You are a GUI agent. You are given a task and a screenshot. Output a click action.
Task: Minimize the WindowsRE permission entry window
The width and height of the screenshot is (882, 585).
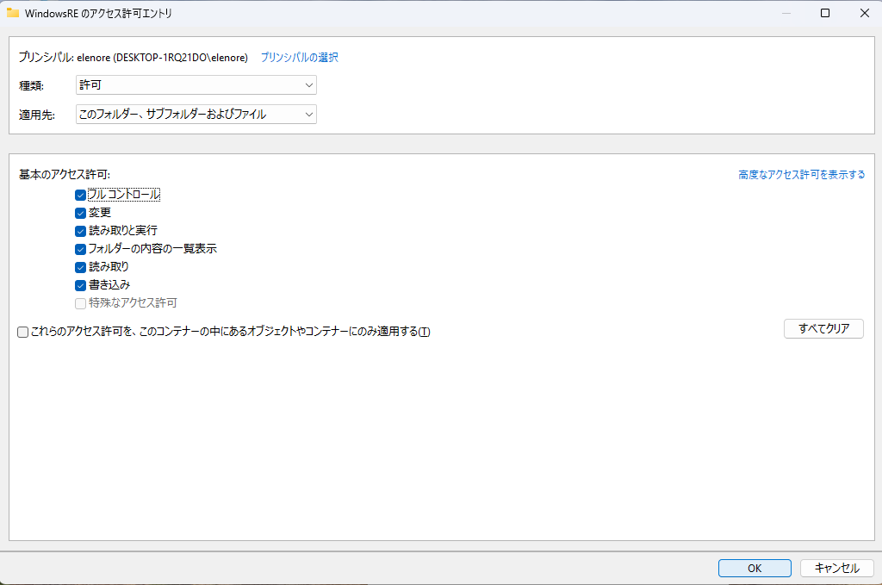[x=785, y=13]
